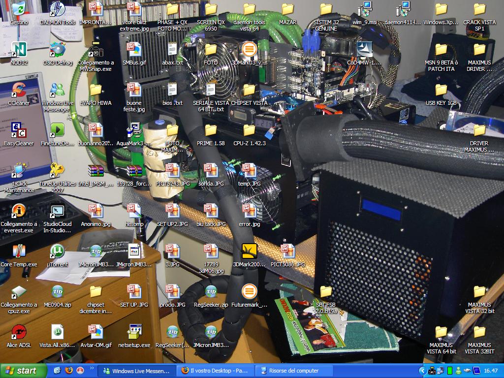
Task: Open the buone feste.jpg image
Action: [134, 90]
